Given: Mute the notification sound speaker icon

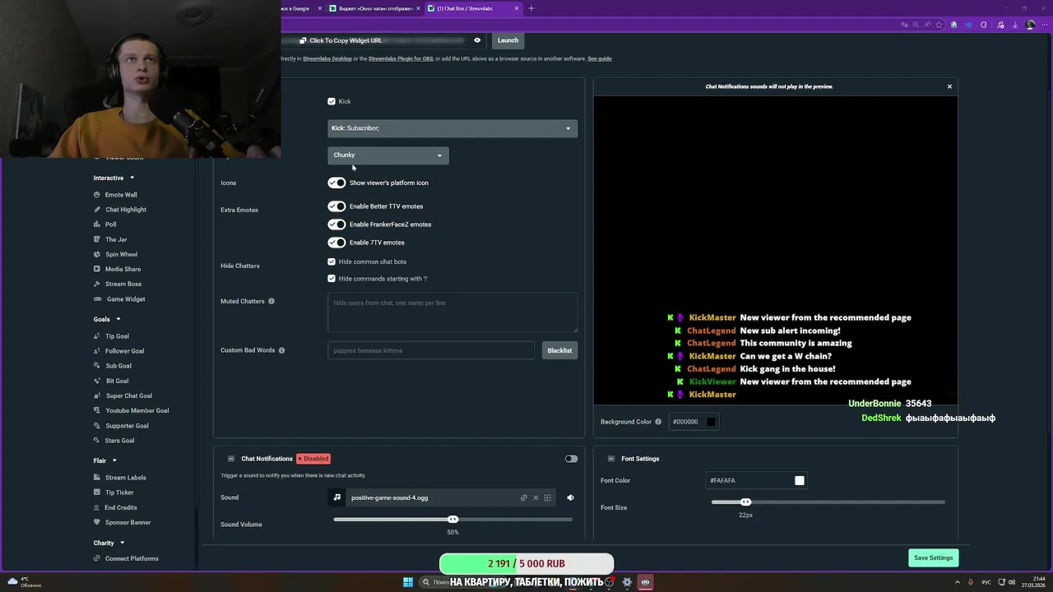Looking at the screenshot, I should 570,497.
